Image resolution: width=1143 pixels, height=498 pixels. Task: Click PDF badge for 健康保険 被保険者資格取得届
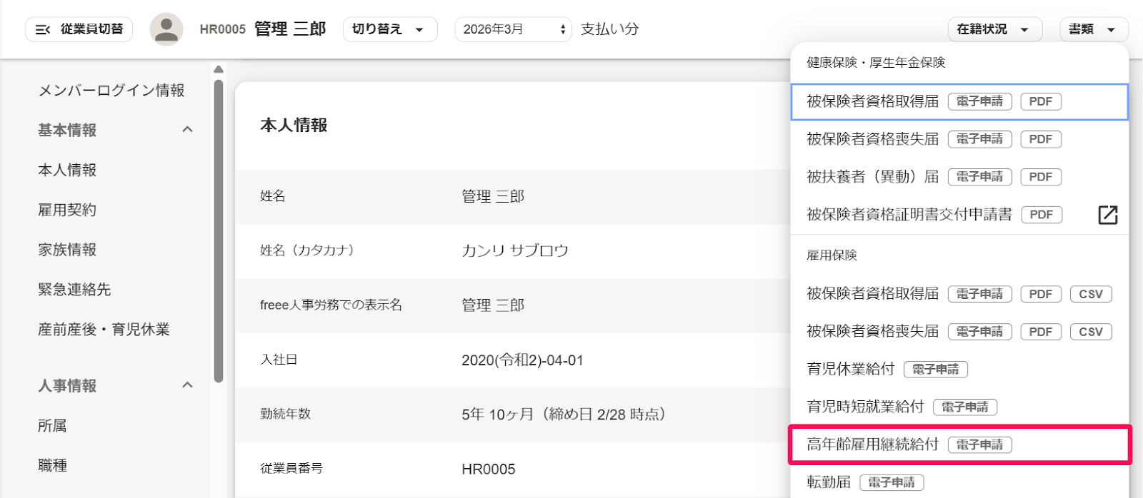[1040, 101]
